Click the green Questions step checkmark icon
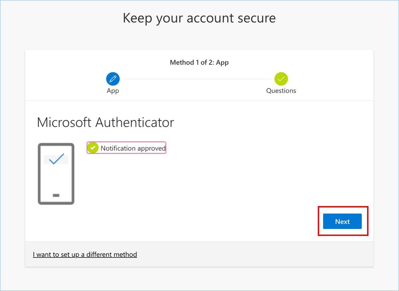This screenshot has height=291, width=399. 281,79
